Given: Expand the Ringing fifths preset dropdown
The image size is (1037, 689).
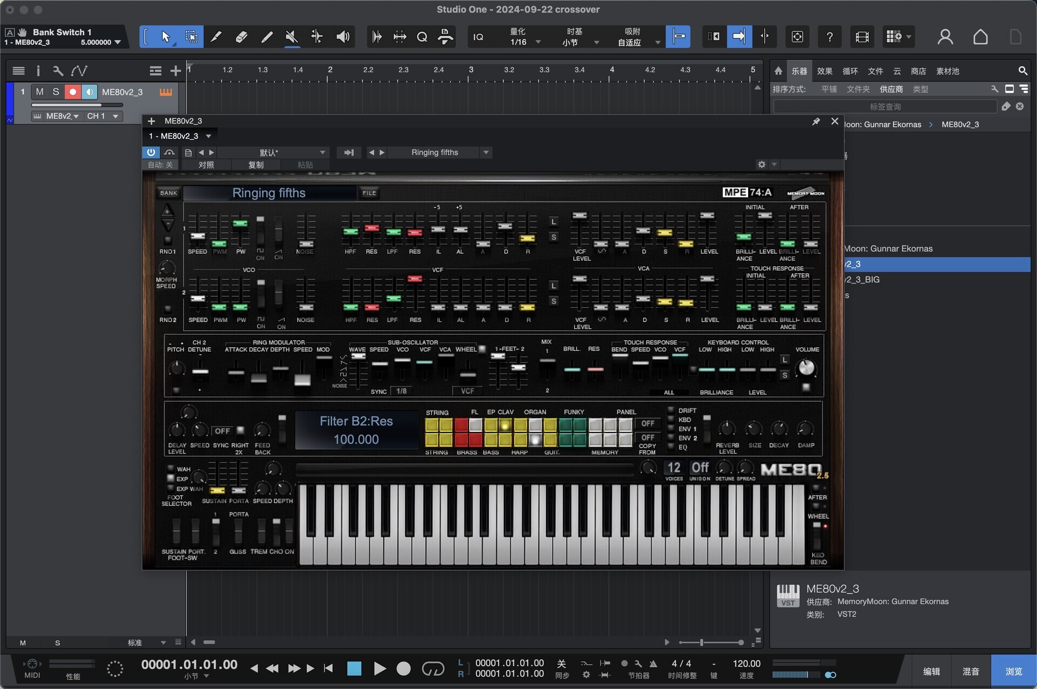Looking at the screenshot, I should click(x=486, y=152).
